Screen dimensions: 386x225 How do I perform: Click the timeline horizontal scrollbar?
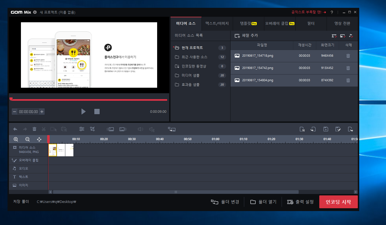[176, 192]
